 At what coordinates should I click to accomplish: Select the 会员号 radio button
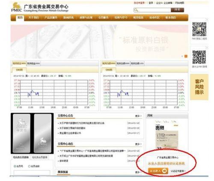(x=15, y=166)
